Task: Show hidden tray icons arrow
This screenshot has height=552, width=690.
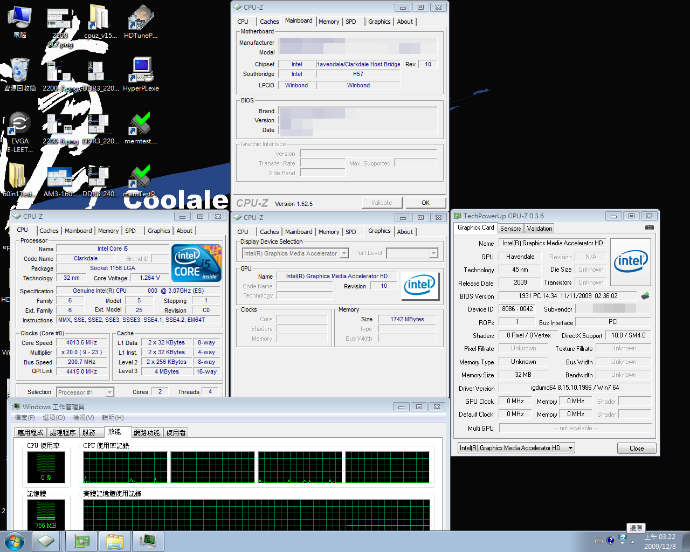Action: pos(633,541)
